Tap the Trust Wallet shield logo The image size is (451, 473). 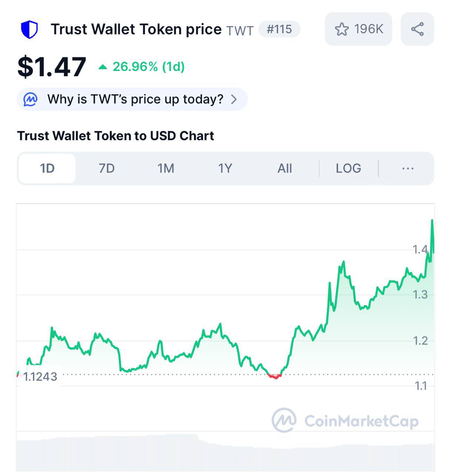[x=29, y=30]
